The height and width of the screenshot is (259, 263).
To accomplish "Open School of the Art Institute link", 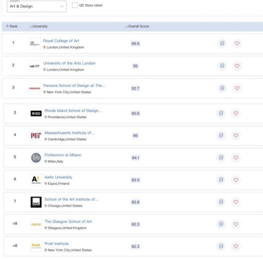I will tap(71, 199).
